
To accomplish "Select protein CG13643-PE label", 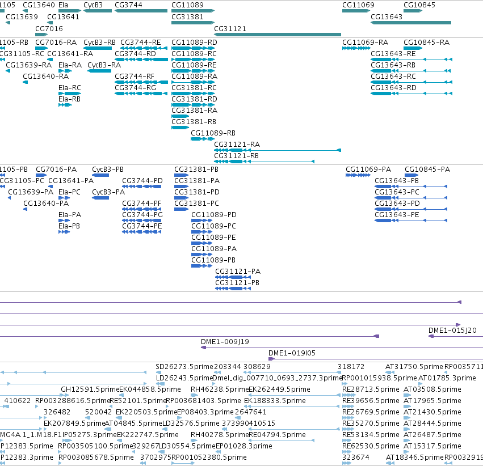I will (397, 214).
